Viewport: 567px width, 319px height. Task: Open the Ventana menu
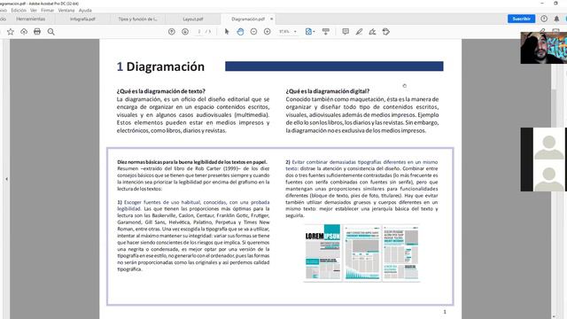pyautogui.click(x=66, y=11)
